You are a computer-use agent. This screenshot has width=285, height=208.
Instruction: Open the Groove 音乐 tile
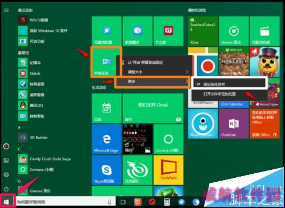coord(234,31)
